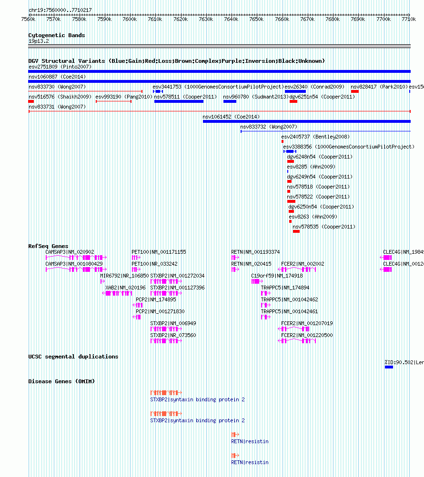Open transcript C19orf59|NM_174918

(x=277, y=276)
